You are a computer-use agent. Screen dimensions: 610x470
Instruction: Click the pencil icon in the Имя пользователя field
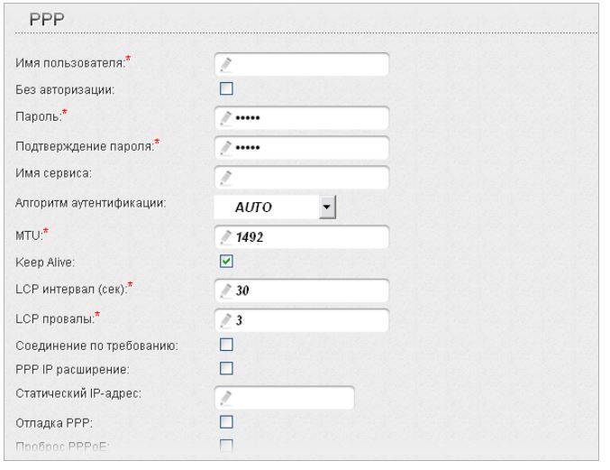pyautogui.click(x=226, y=65)
